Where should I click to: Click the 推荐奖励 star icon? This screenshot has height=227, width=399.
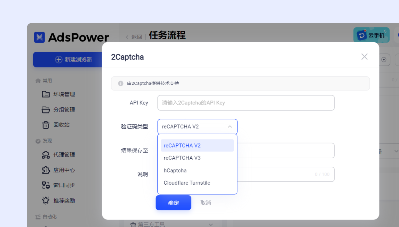point(46,200)
